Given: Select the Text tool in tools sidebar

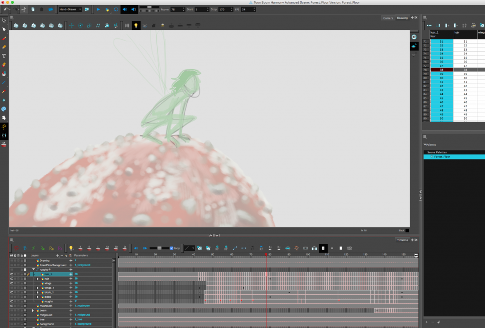Looking at the screenshot, I should [x=4, y=56].
